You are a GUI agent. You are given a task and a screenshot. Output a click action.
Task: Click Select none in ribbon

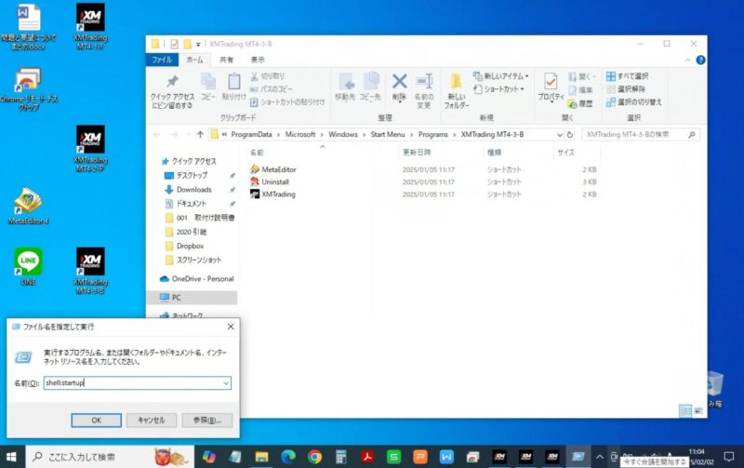coord(626,88)
